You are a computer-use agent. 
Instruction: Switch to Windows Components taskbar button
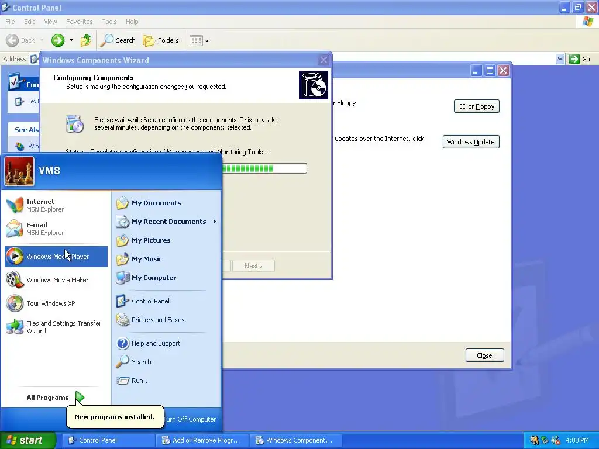tap(295, 440)
